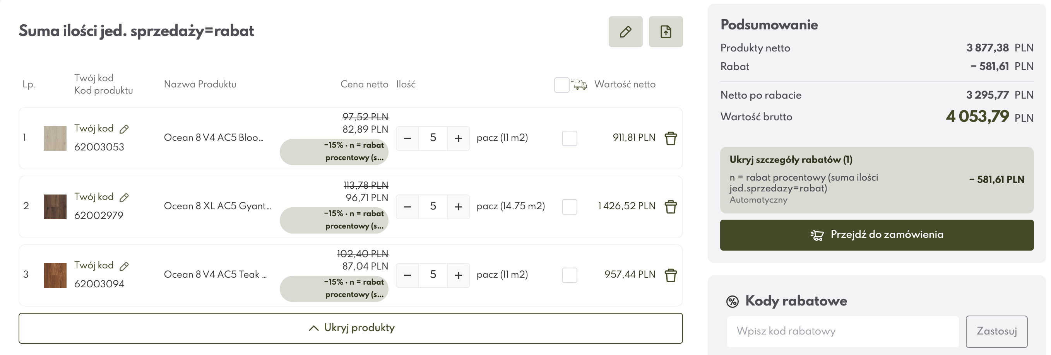
Task: Collapse the list with Ukryj produkty
Action: point(351,328)
